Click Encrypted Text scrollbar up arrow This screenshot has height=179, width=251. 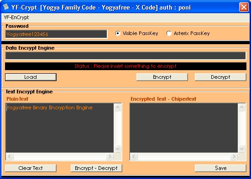click(242, 107)
